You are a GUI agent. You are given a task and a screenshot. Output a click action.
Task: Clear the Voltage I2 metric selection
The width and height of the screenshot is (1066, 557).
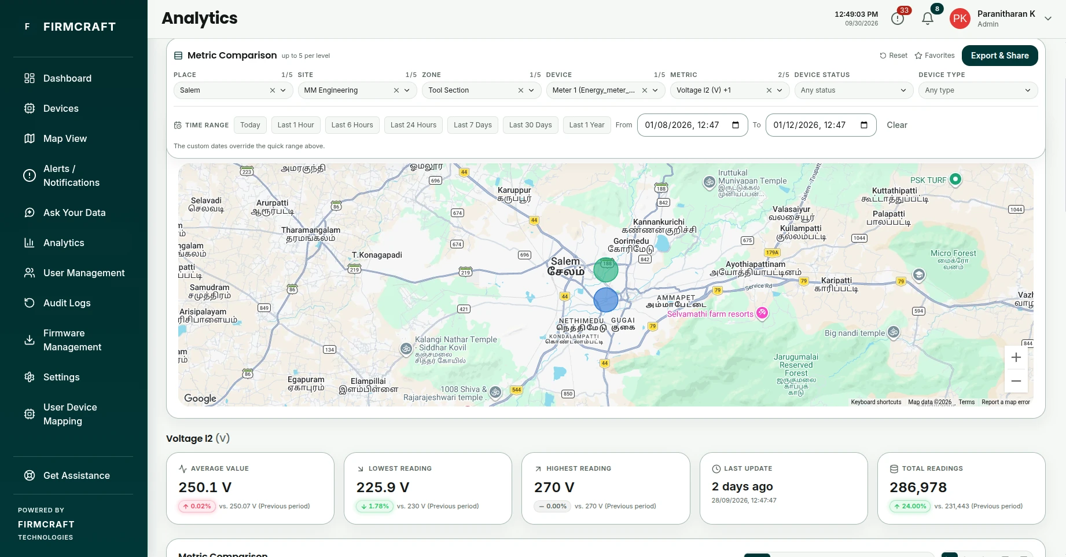[769, 90]
